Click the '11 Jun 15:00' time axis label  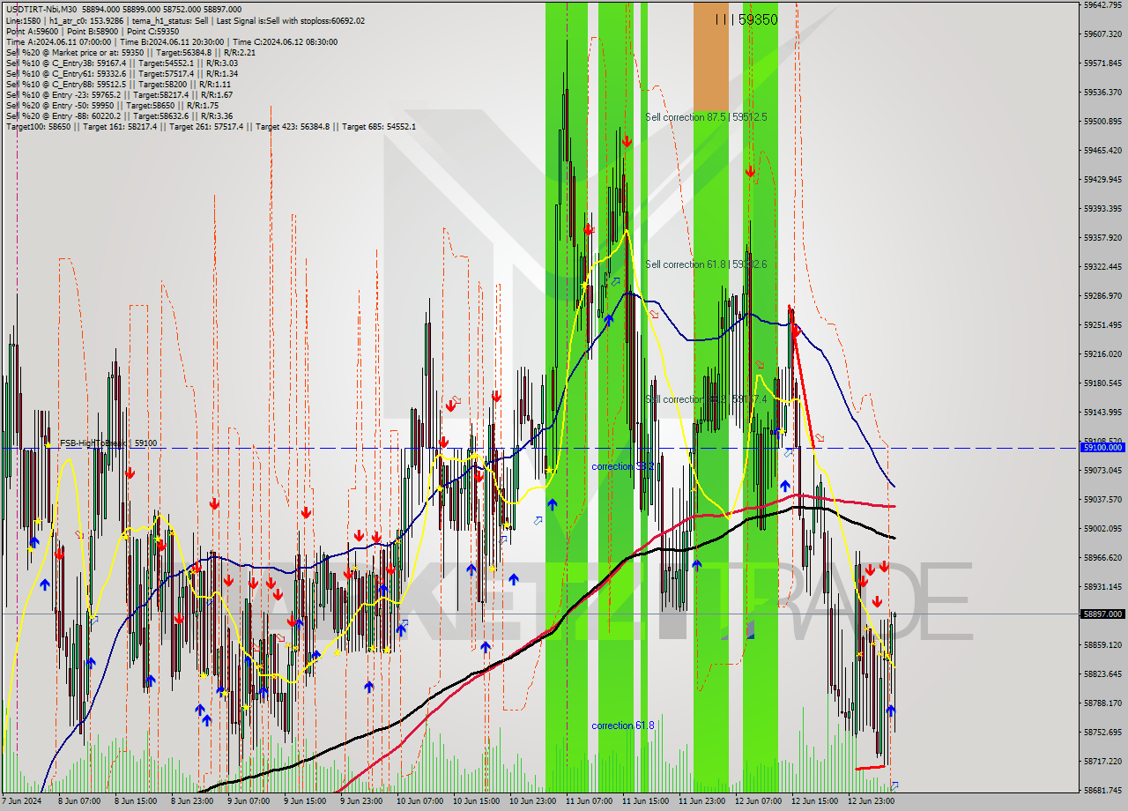[645, 801]
